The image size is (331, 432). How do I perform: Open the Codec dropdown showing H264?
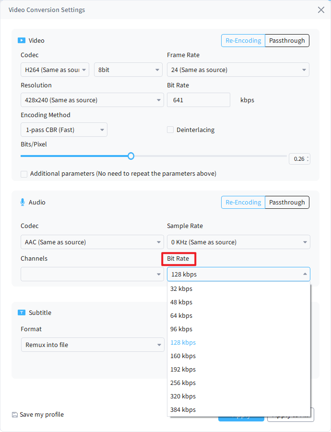(55, 70)
